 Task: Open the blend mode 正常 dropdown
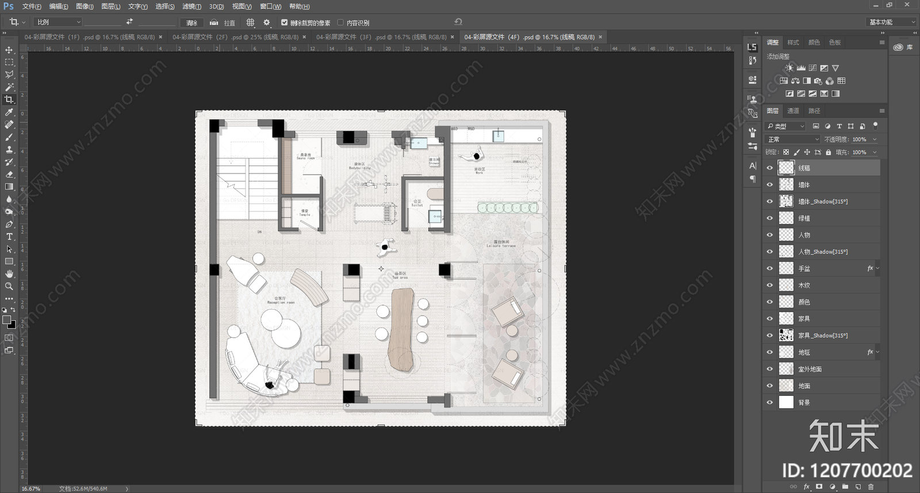point(793,139)
